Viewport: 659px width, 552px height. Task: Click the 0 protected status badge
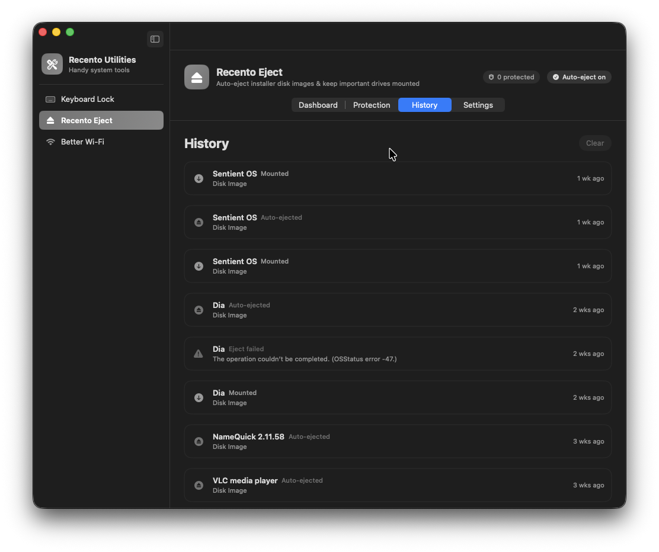[x=511, y=78]
